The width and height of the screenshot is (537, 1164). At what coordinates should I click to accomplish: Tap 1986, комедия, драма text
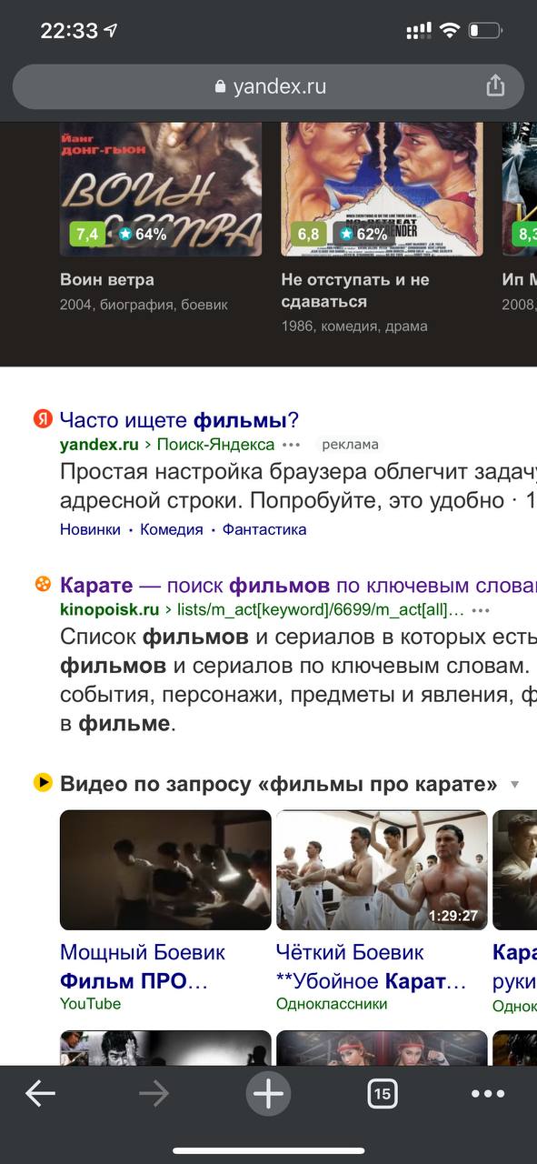click(x=353, y=326)
